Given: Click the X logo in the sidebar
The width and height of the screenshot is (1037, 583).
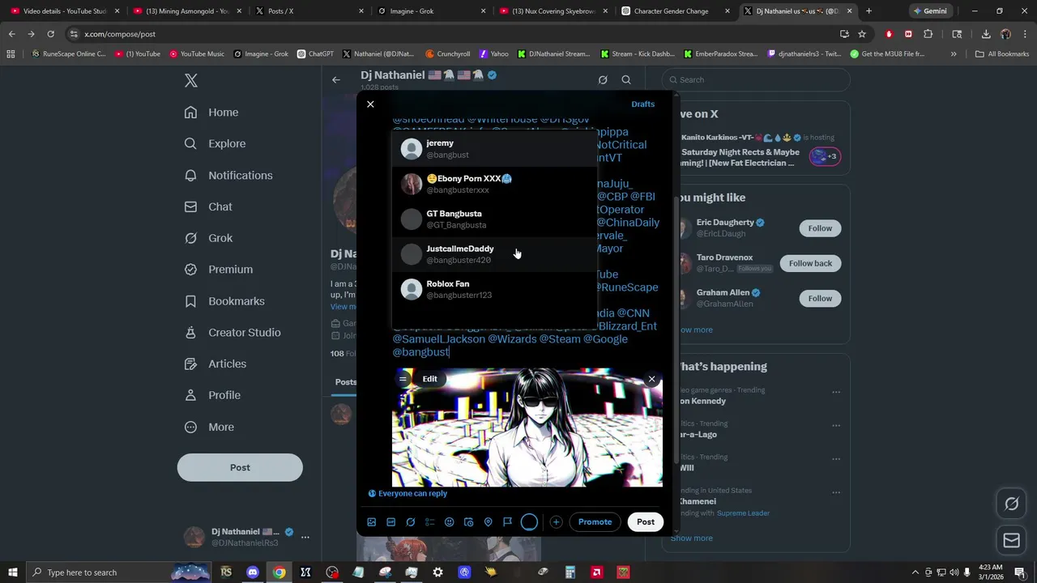Looking at the screenshot, I should coord(190,80).
